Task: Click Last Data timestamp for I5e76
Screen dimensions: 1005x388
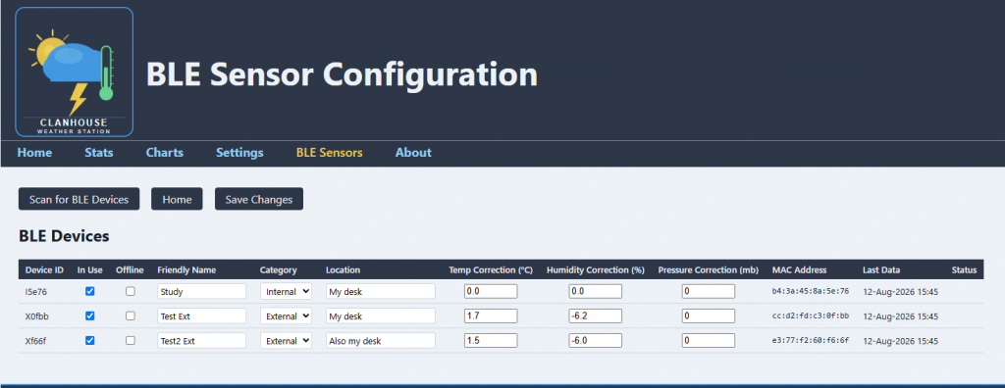Action: click(x=901, y=291)
